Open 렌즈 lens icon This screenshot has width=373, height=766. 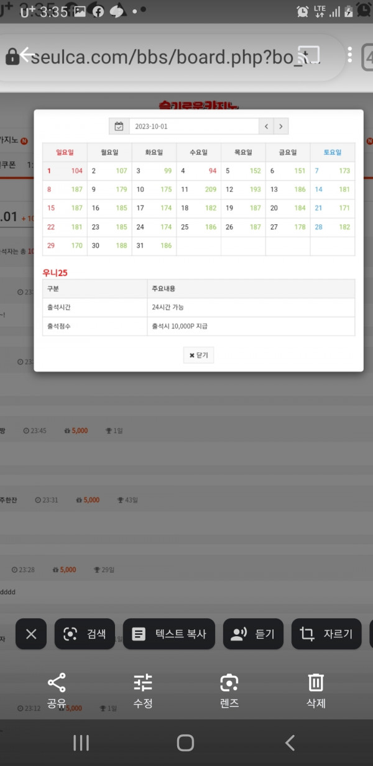click(229, 691)
